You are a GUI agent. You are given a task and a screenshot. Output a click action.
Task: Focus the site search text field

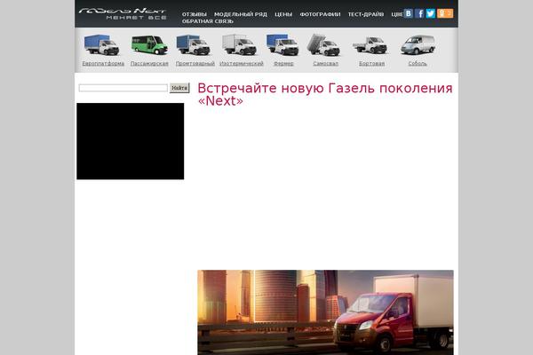click(123, 88)
